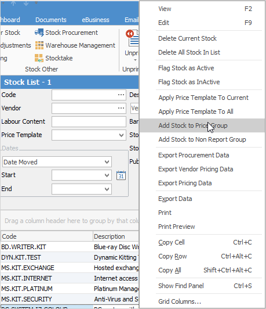Open the Start date dropdown
266x309 pixels.
pyautogui.click(x=107, y=175)
